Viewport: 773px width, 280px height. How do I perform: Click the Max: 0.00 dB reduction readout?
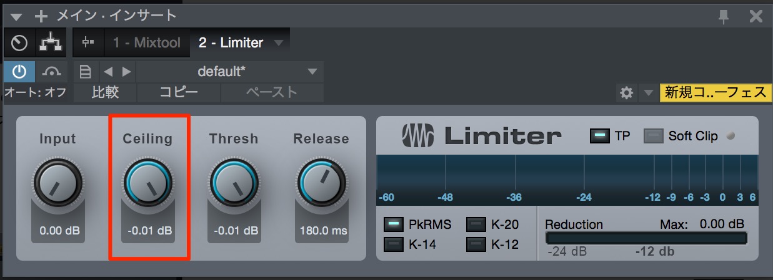click(x=702, y=224)
